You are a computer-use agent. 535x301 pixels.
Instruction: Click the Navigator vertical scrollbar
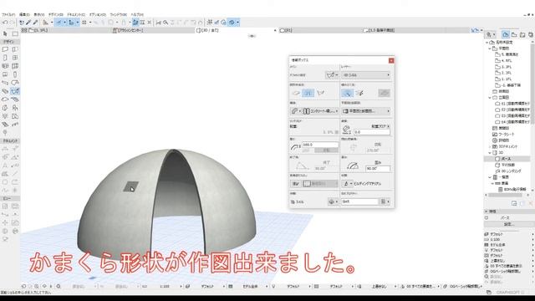tap(533, 85)
